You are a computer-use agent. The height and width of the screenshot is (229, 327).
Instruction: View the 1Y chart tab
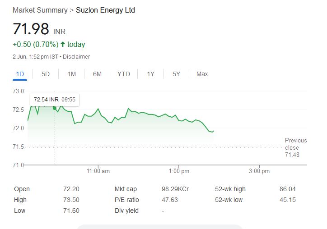[150, 74]
